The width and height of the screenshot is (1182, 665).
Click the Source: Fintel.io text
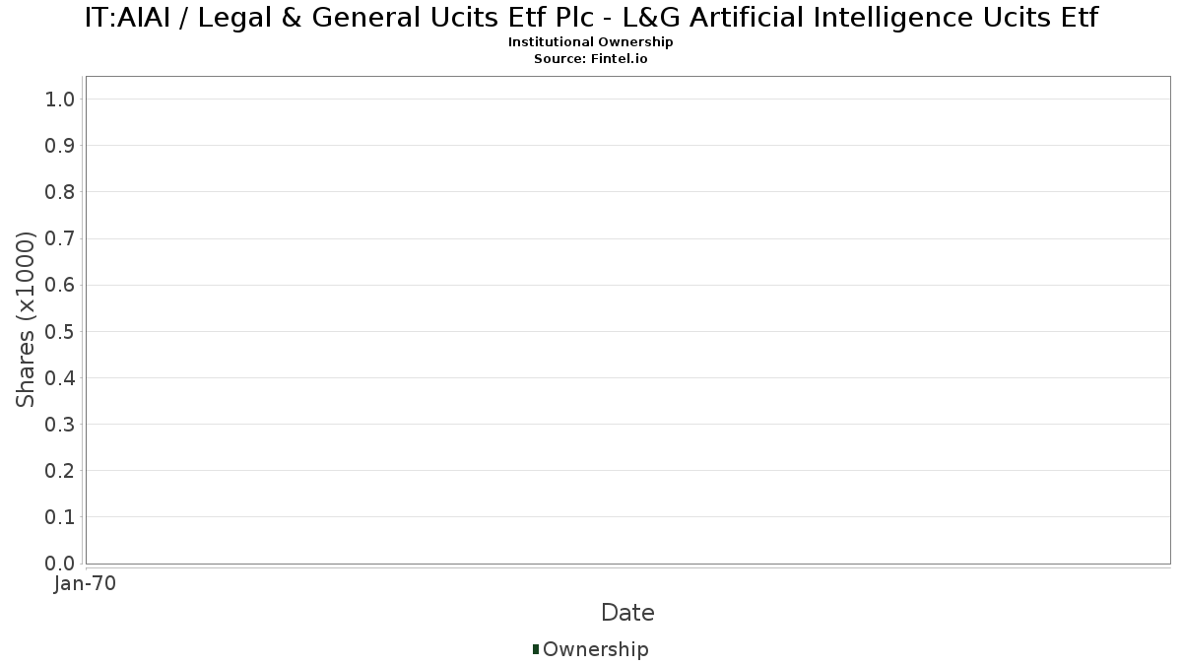tap(591, 59)
